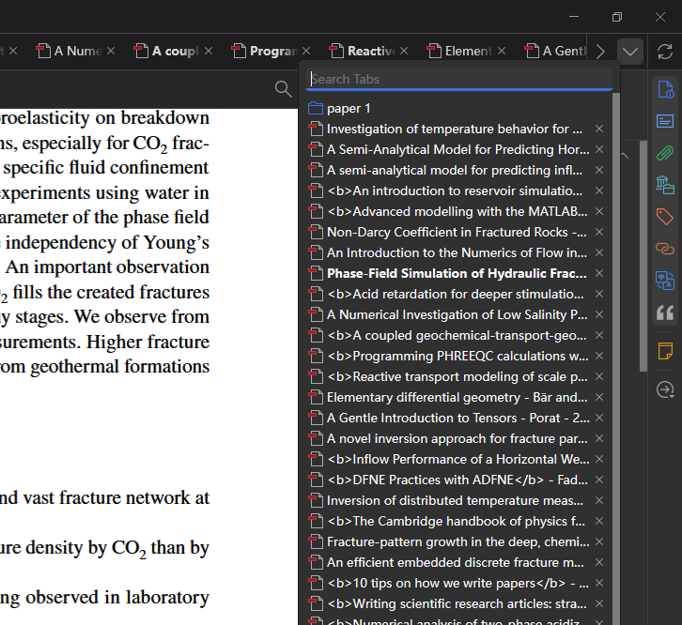Click the Search Tabs input field
The height and width of the screenshot is (625, 682).
tap(459, 79)
